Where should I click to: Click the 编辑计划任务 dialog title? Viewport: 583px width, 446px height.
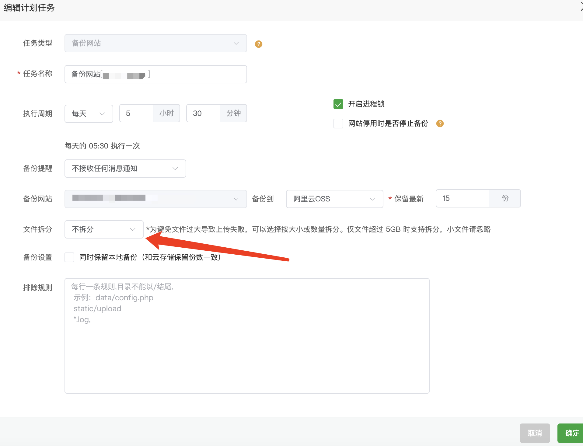click(29, 8)
